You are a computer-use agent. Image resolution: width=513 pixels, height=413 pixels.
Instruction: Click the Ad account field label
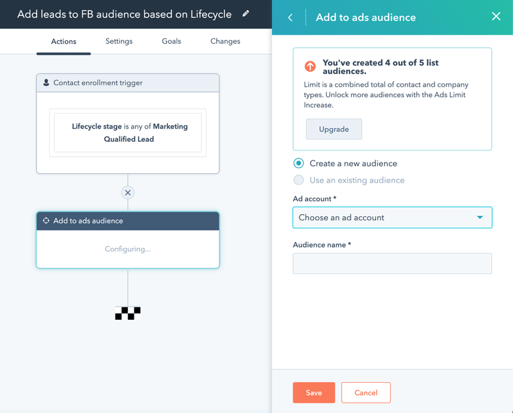[314, 199]
